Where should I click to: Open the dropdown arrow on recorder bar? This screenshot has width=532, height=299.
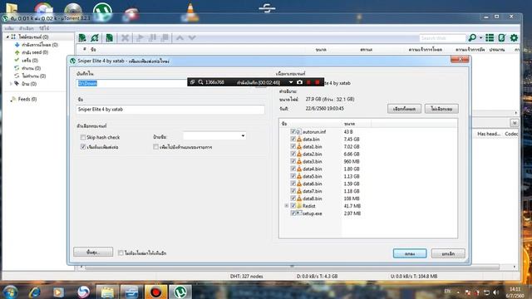291,82
